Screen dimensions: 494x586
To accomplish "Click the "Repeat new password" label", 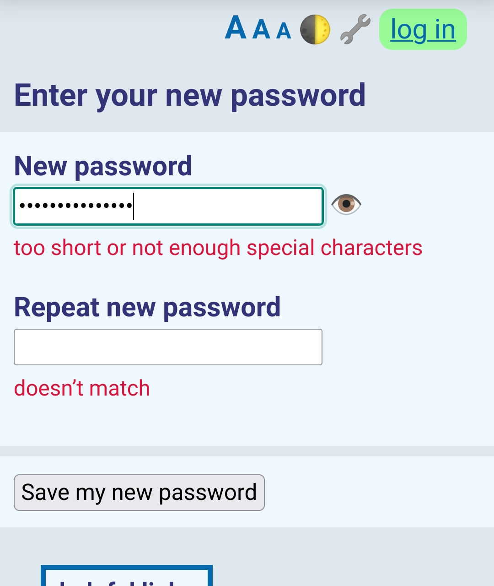I will [x=147, y=307].
